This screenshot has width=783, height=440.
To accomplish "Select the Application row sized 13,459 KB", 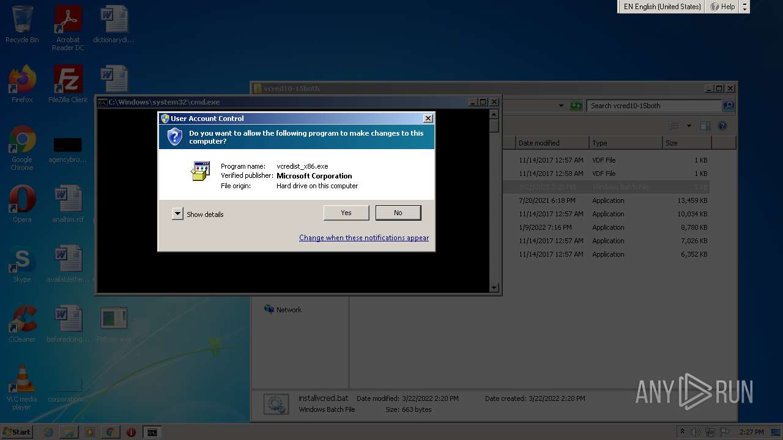I will tap(606, 200).
